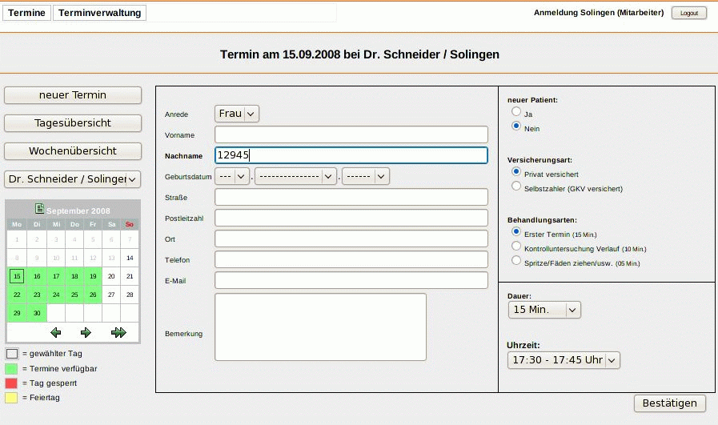Switch to the Terminverwaltung tab
718x425 pixels.
point(100,13)
